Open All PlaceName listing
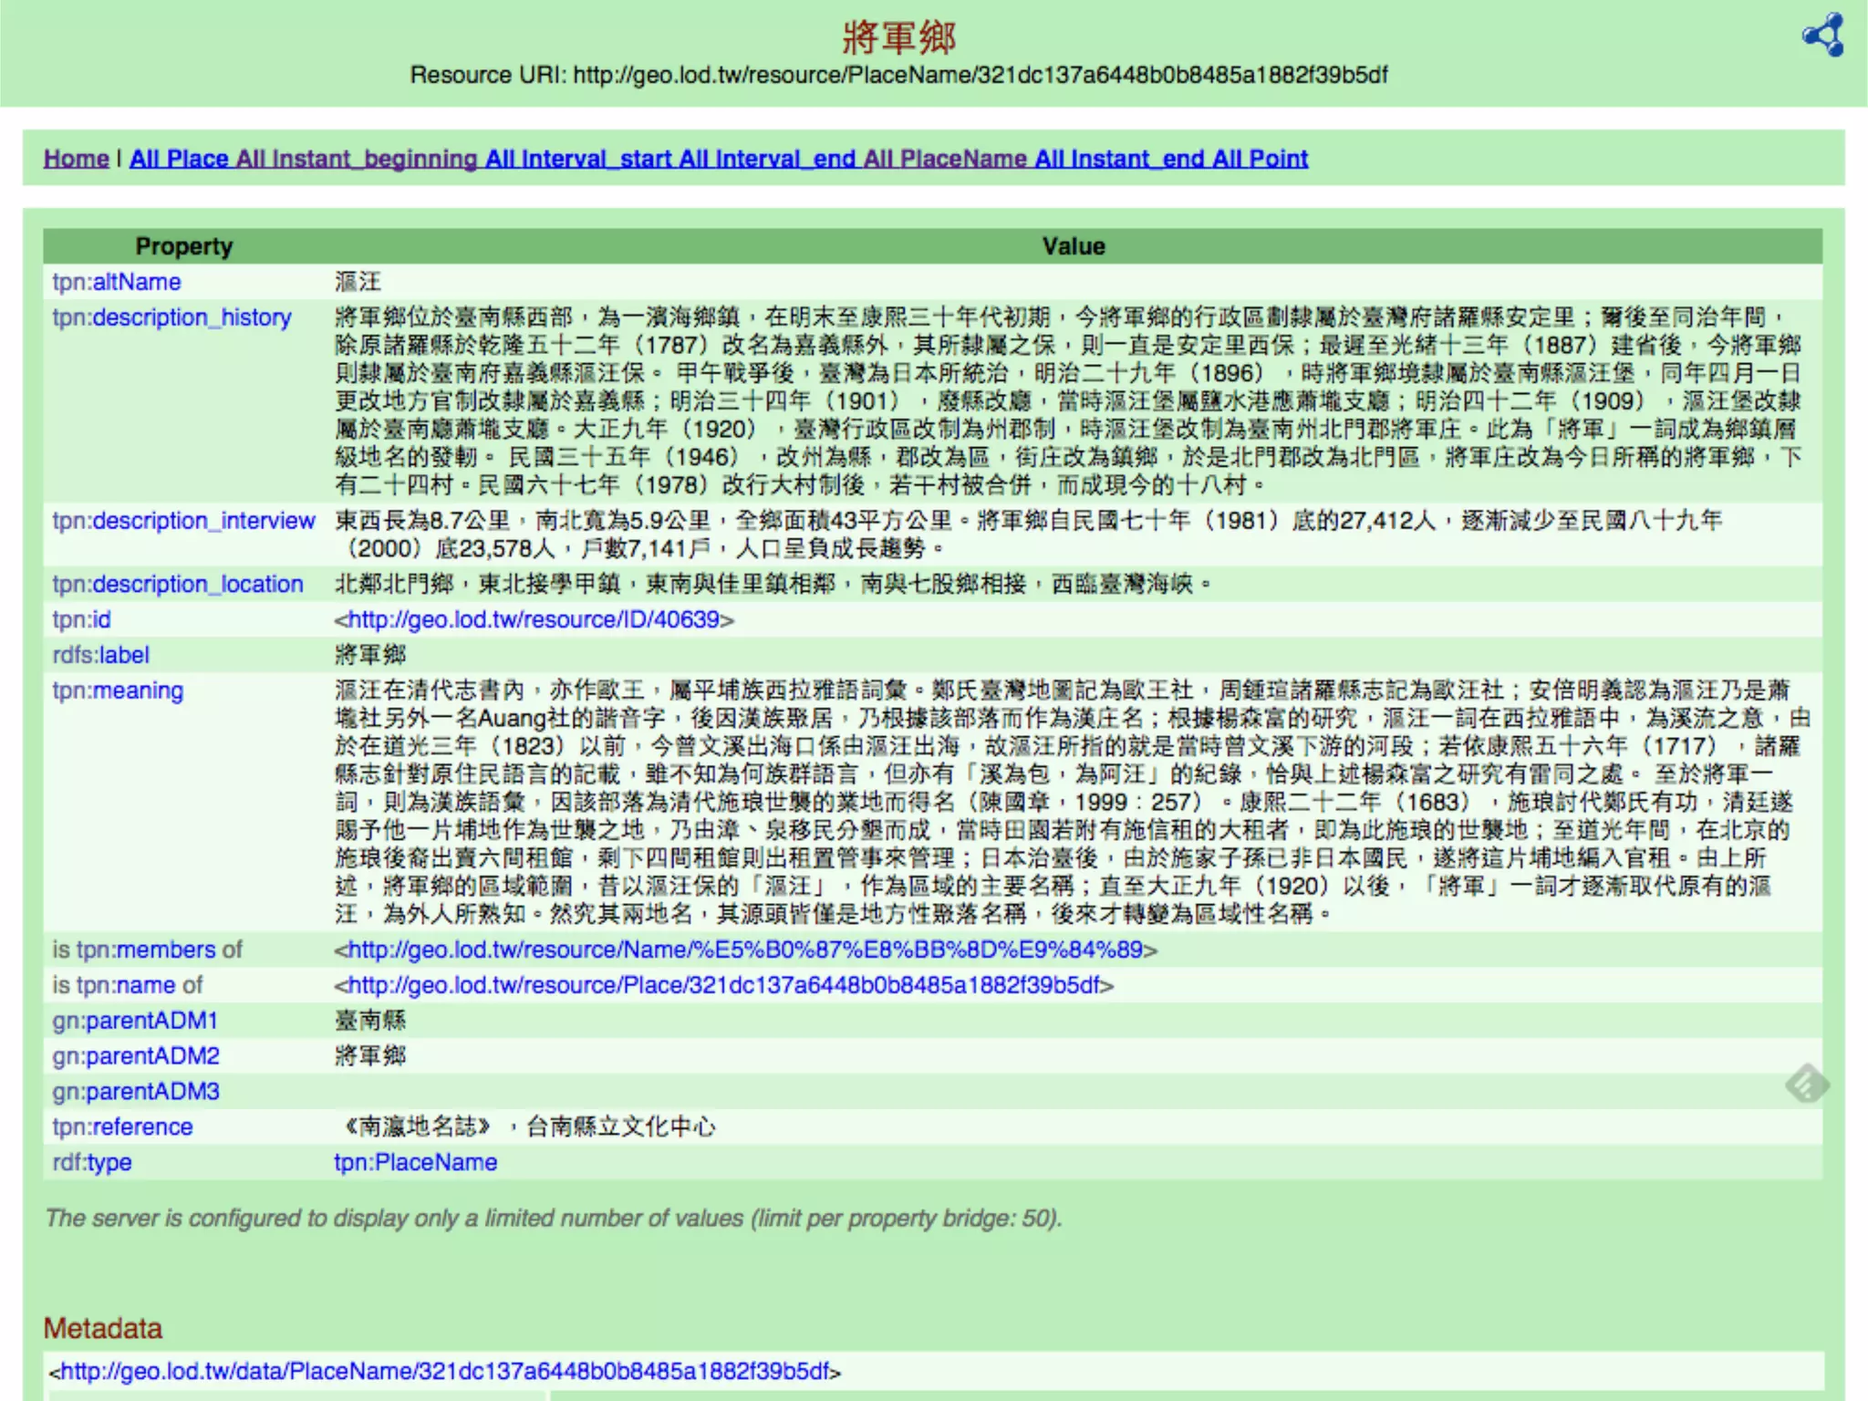Screen dimensions: 1868x1401 coord(944,159)
